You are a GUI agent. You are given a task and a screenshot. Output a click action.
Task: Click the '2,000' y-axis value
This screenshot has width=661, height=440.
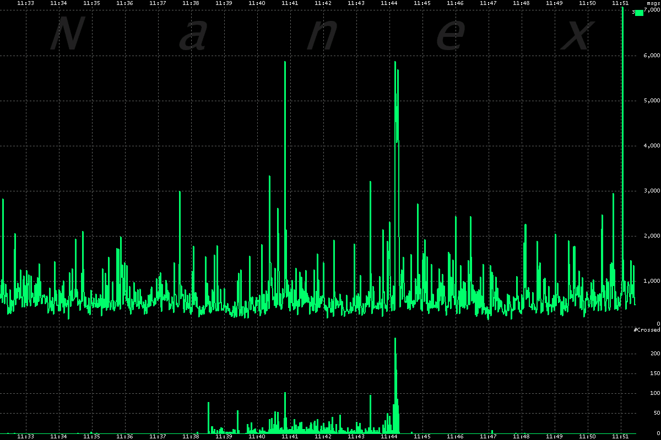pos(652,236)
